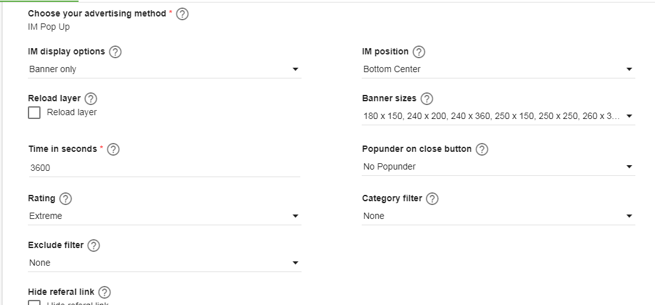Open Category filter help icon
This screenshot has width=655, height=305.
(x=432, y=199)
